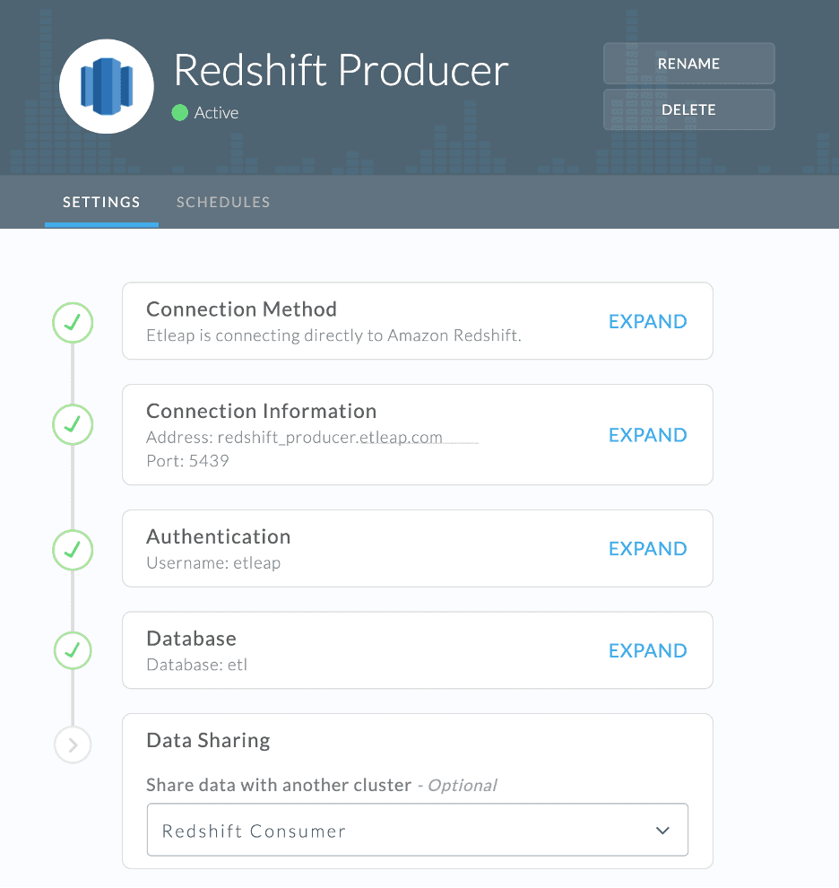Click the Redshift logo icon in header
This screenshot has width=839, height=888.
107,86
